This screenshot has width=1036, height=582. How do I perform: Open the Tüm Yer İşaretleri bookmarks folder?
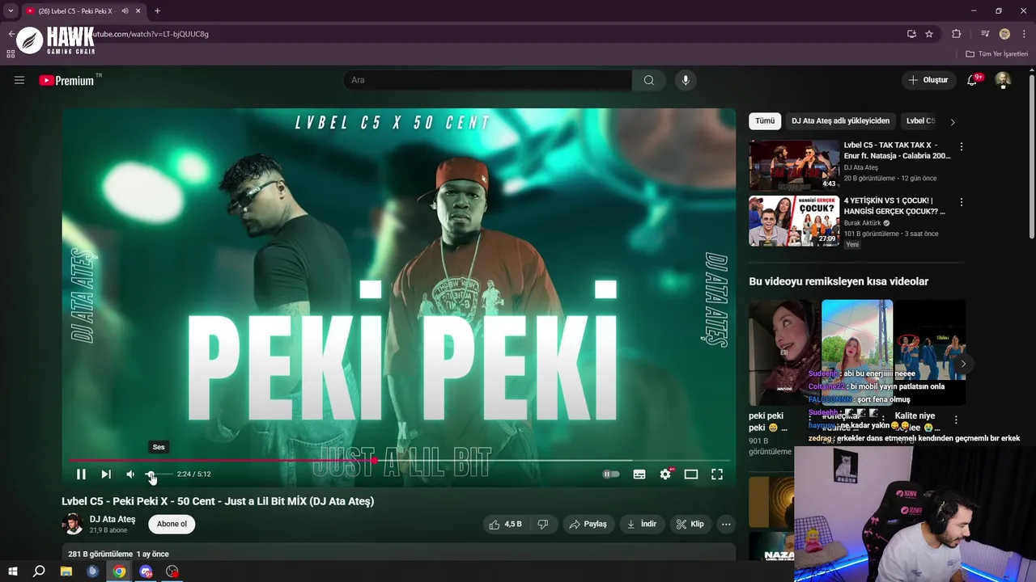point(996,54)
